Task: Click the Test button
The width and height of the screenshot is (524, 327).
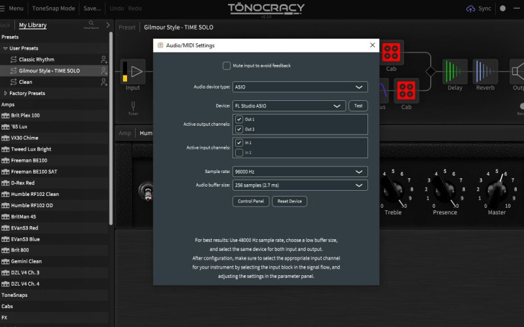Action: click(358, 106)
